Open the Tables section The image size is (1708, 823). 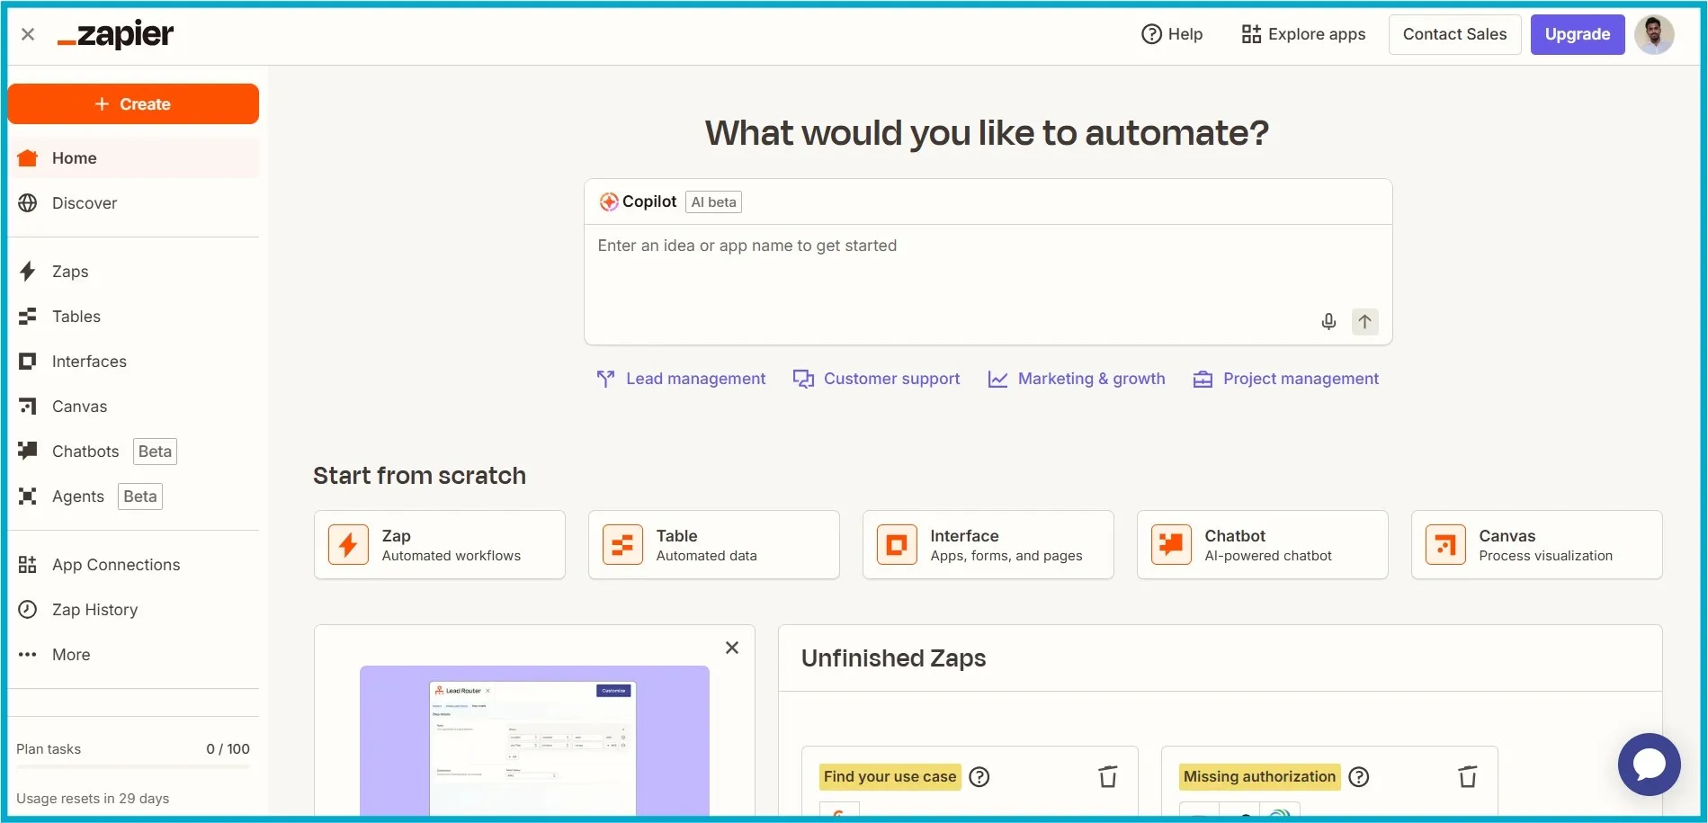[76, 316]
